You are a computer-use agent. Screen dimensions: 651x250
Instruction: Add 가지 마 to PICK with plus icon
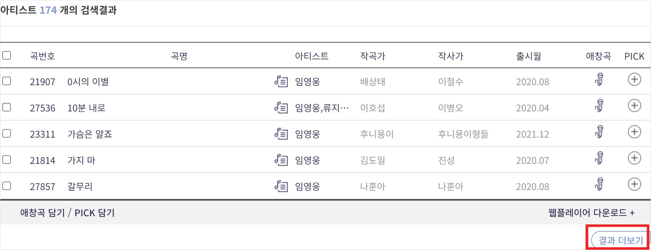point(635,159)
